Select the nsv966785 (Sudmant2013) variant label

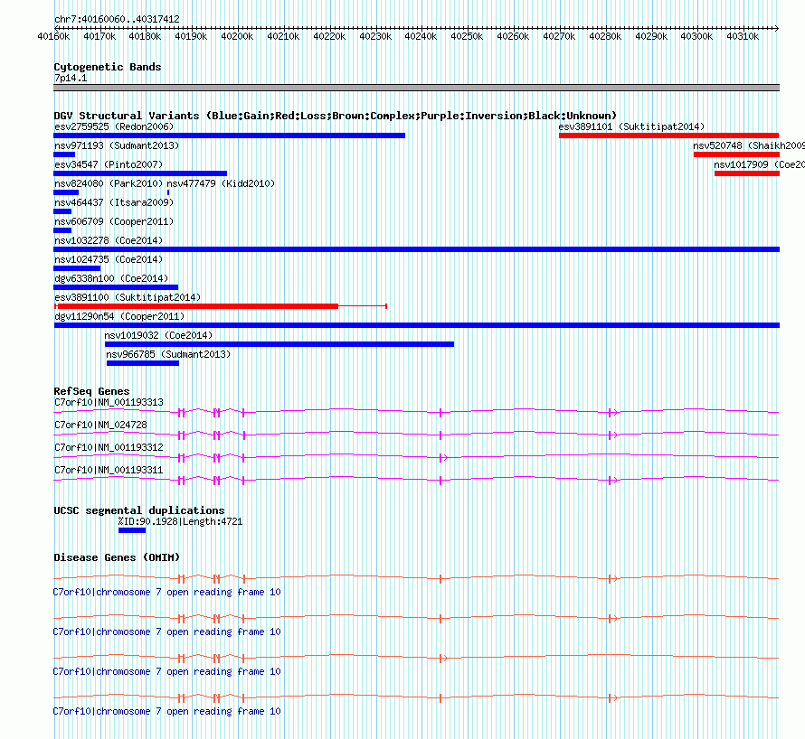pyautogui.click(x=168, y=354)
